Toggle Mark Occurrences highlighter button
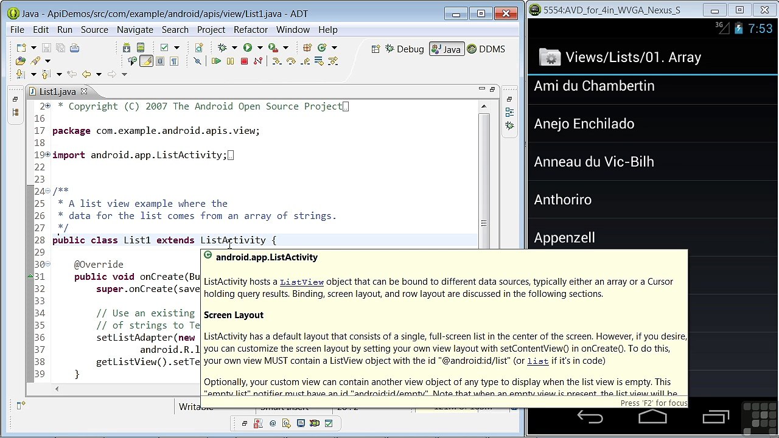 pos(146,61)
